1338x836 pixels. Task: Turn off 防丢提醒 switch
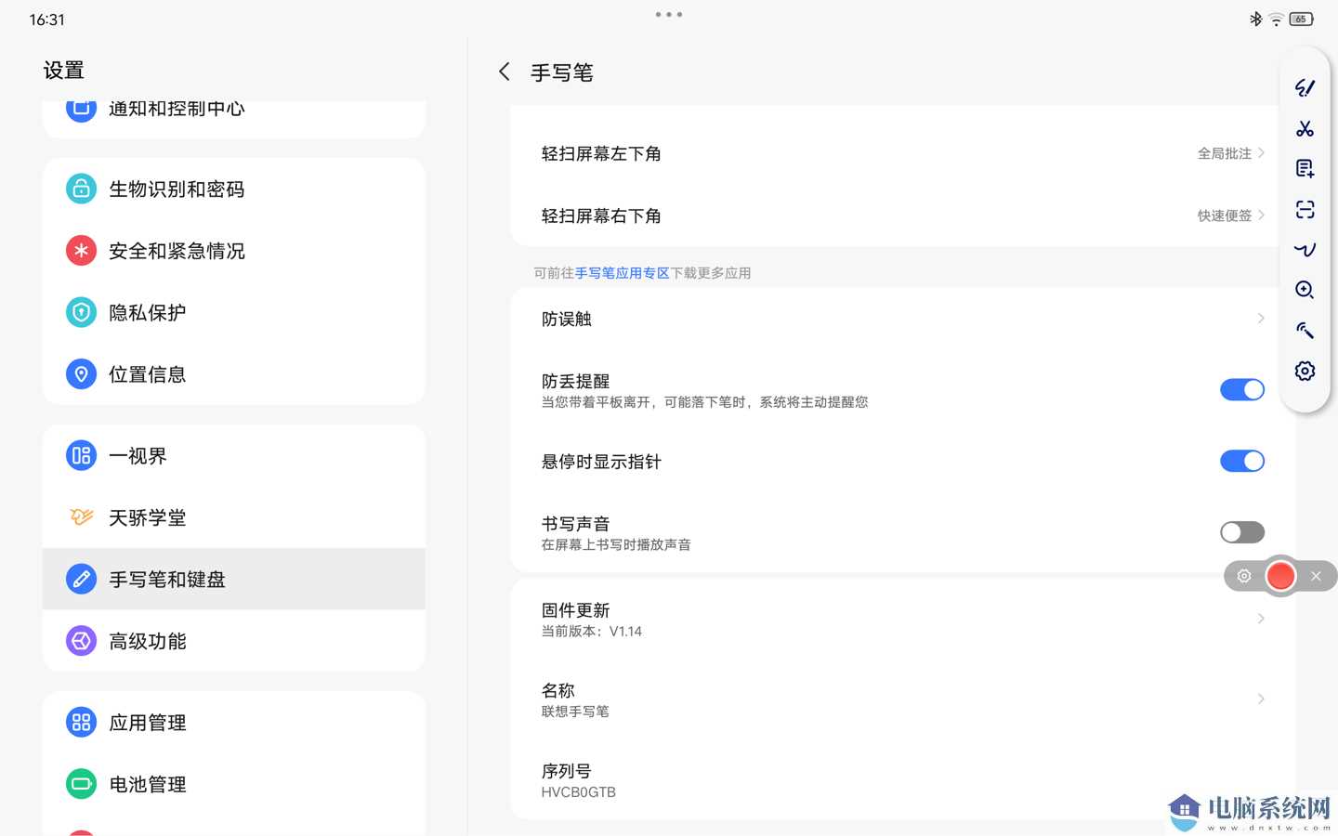point(1241,389)
